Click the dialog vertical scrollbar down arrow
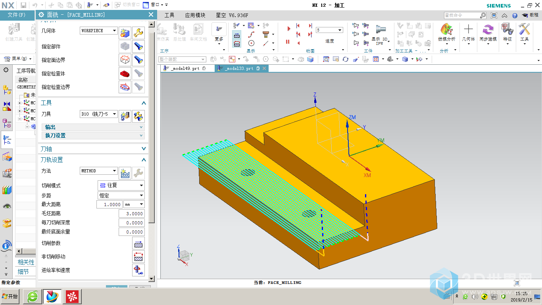The height and width of the screenshot is (305, 542). (x=151, y=279)
